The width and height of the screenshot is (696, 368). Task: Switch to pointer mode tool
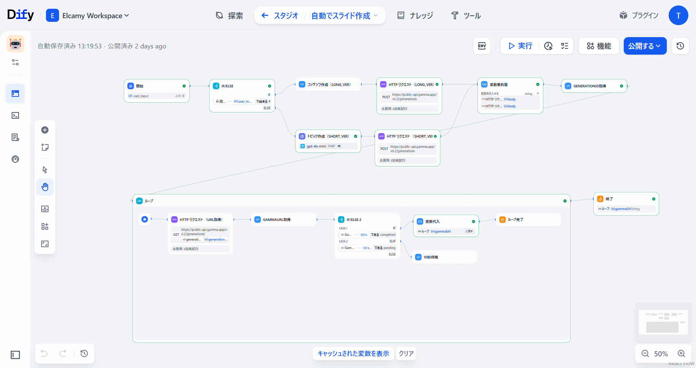point(45,170)
